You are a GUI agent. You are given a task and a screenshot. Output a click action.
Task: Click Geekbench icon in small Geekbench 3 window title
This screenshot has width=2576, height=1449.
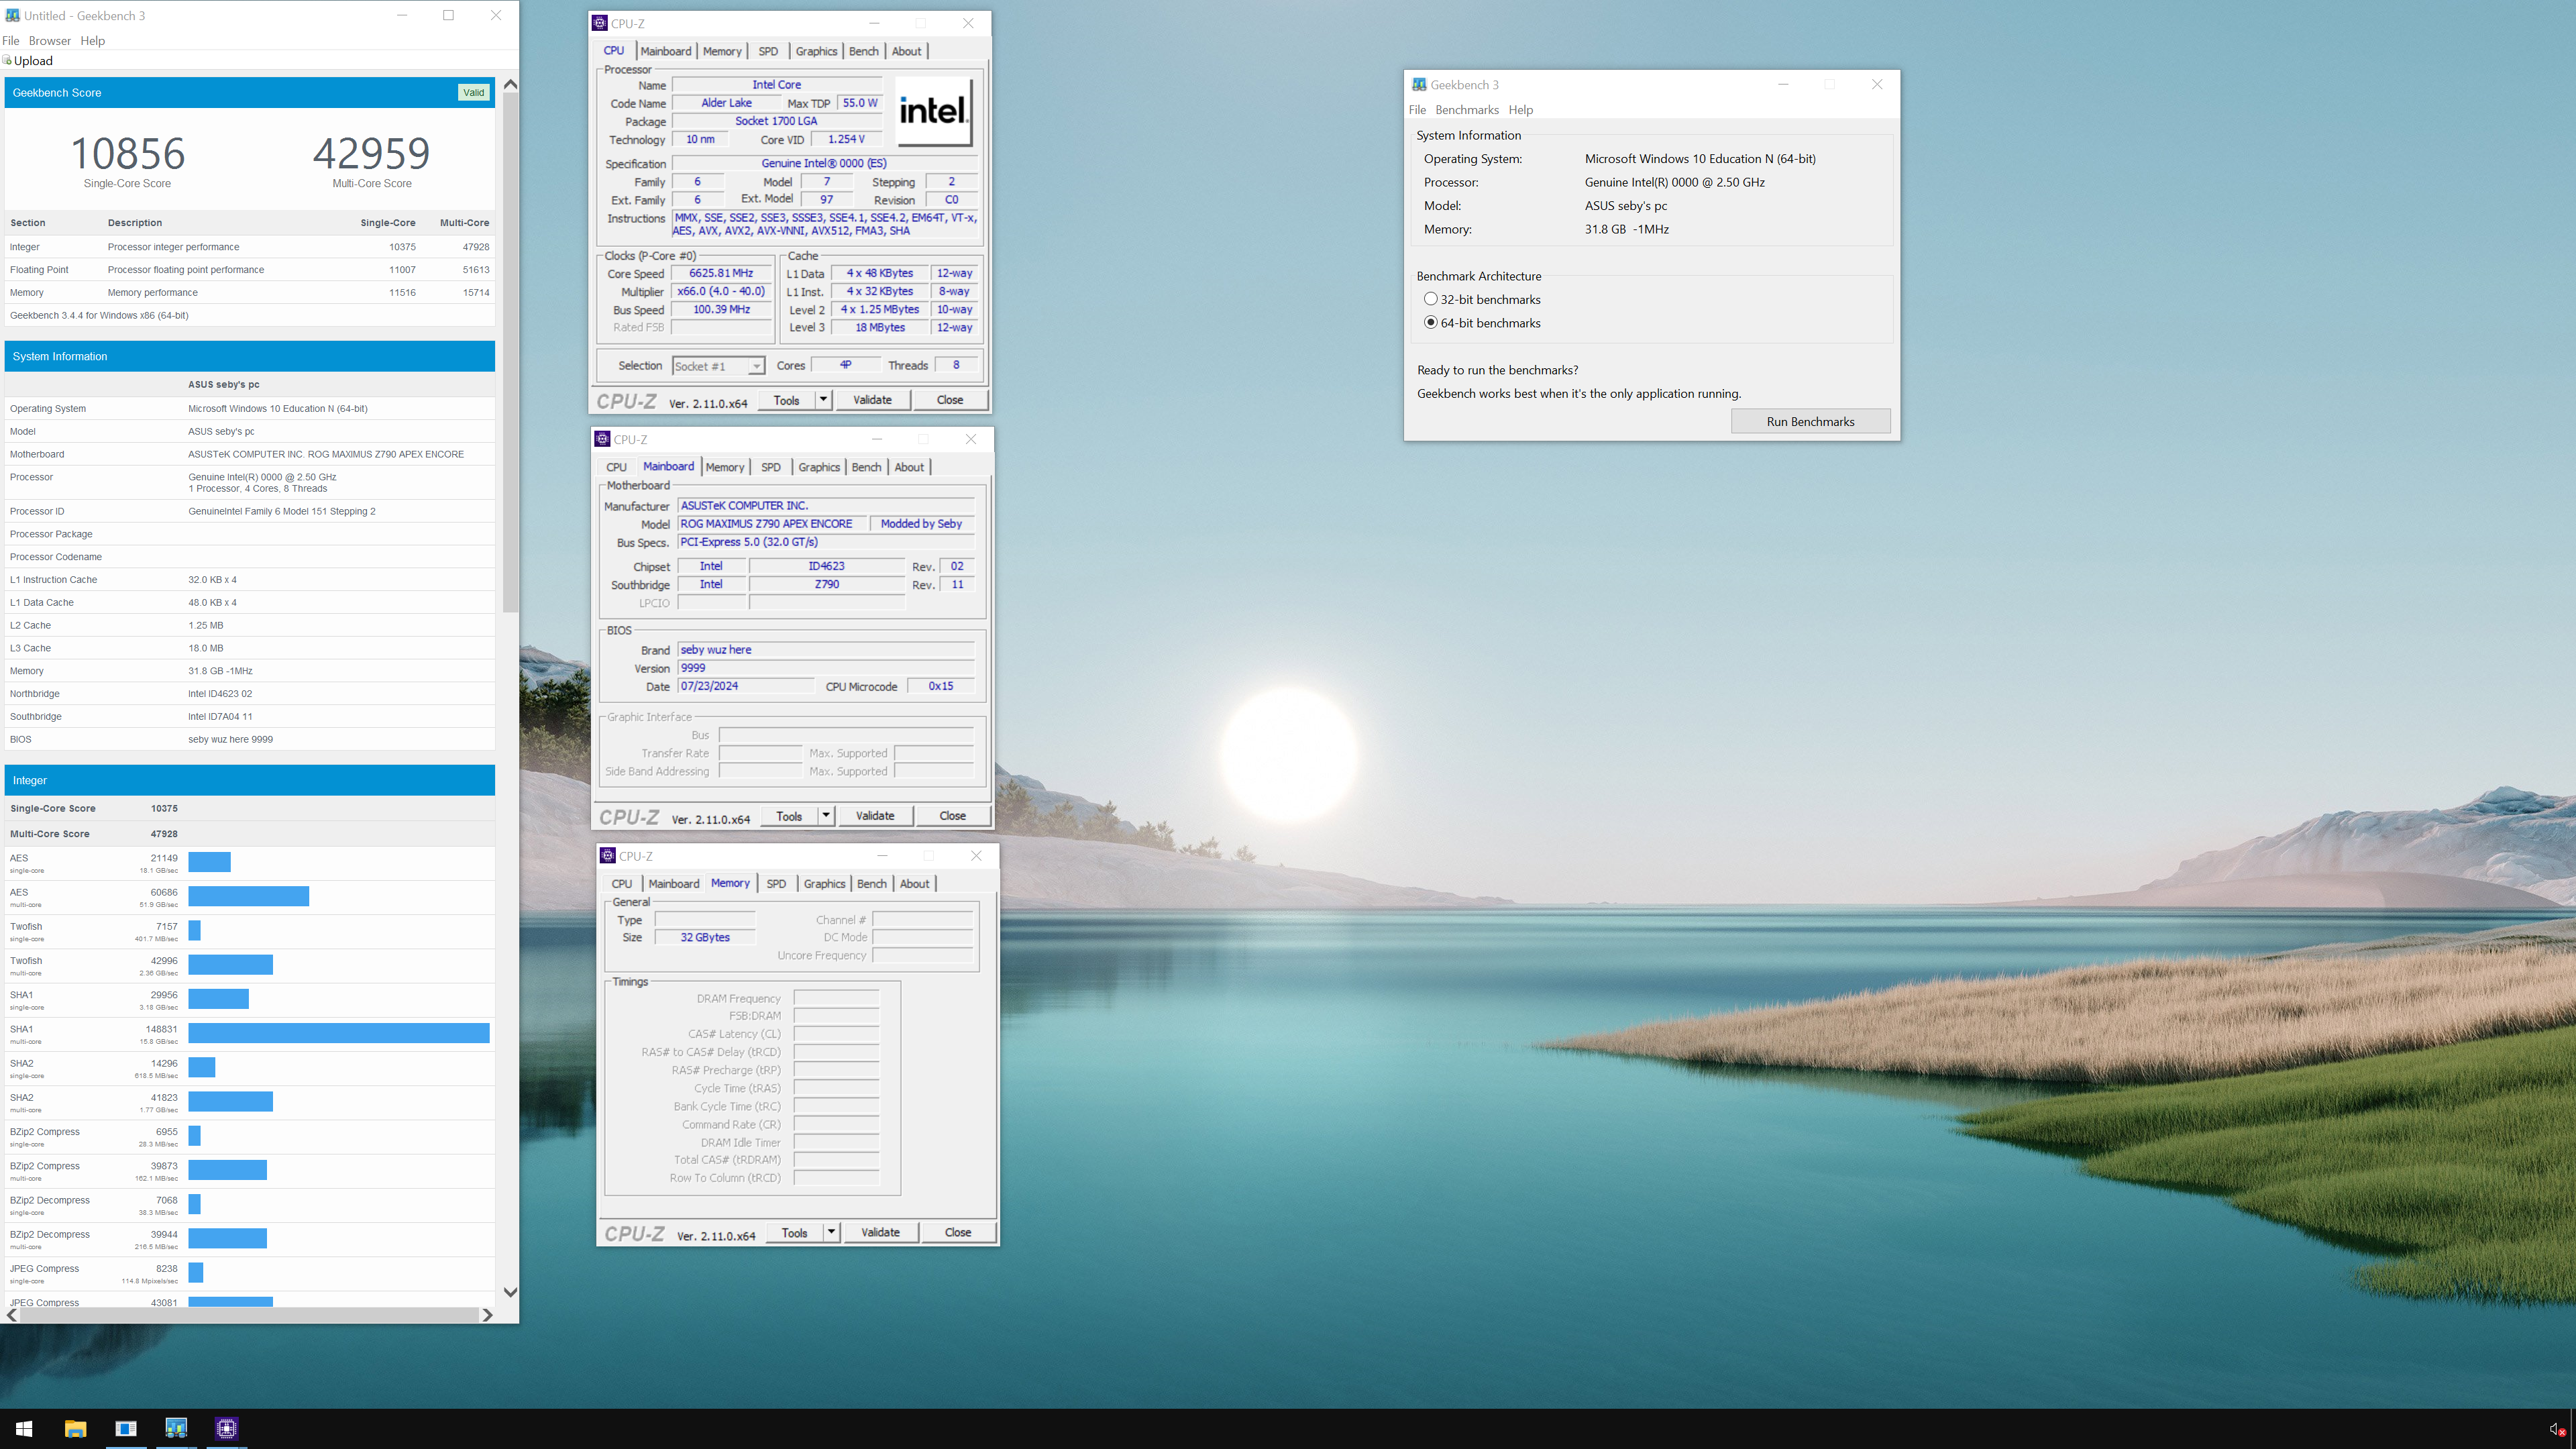click(x=1419, y=85)
